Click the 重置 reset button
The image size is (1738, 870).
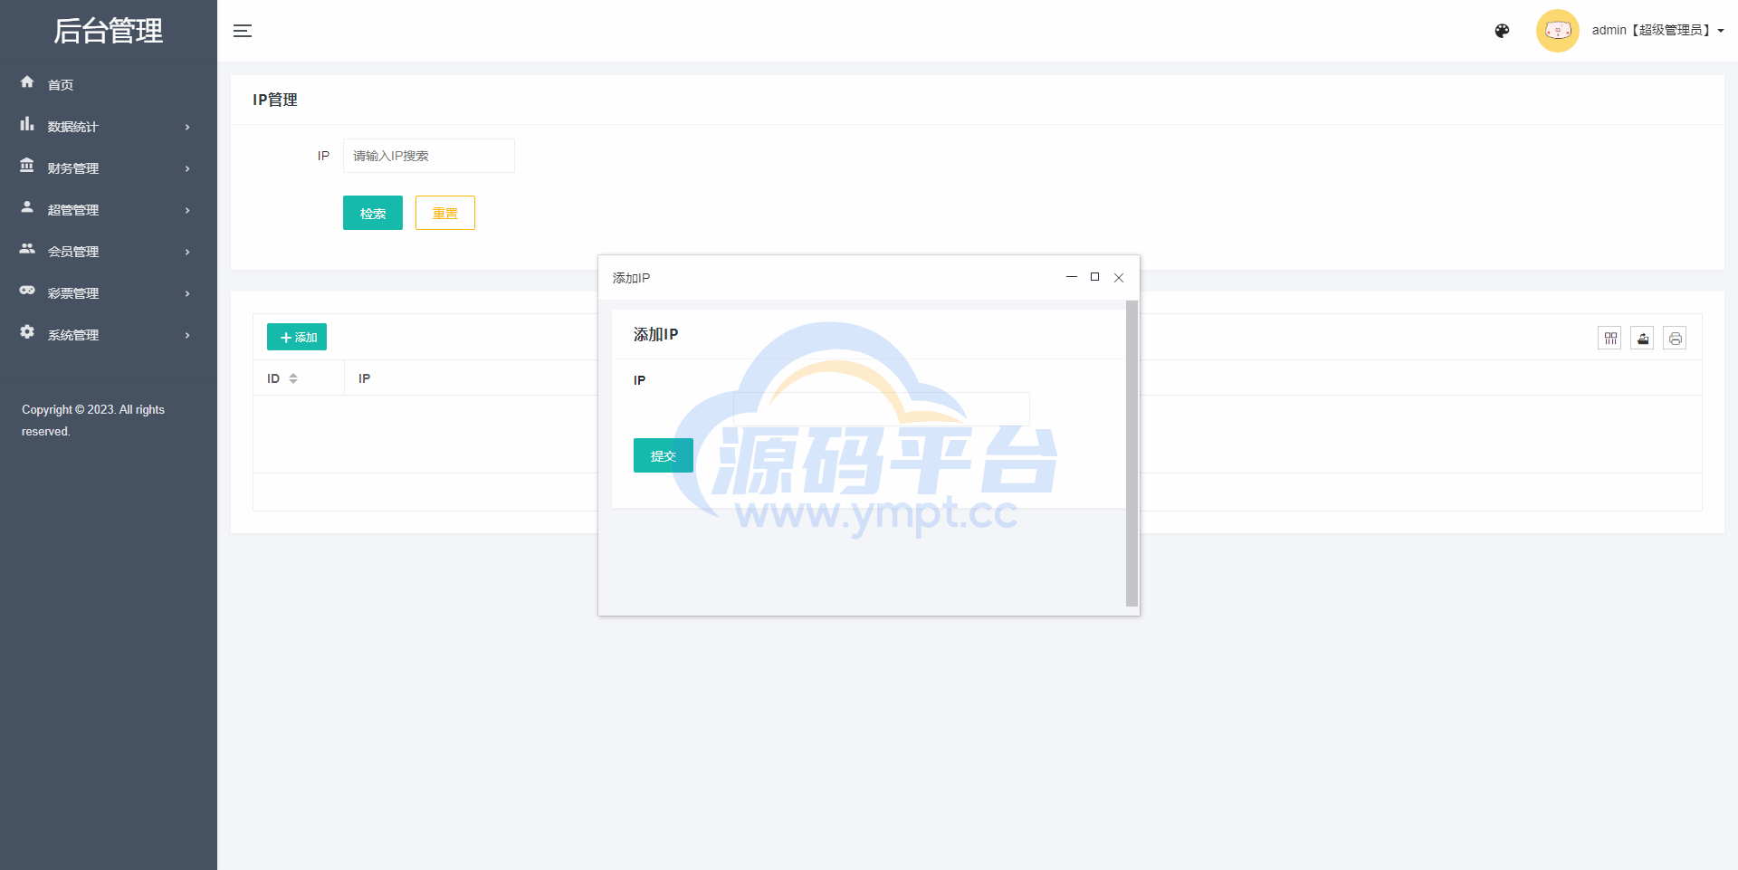tap(445, 213)
